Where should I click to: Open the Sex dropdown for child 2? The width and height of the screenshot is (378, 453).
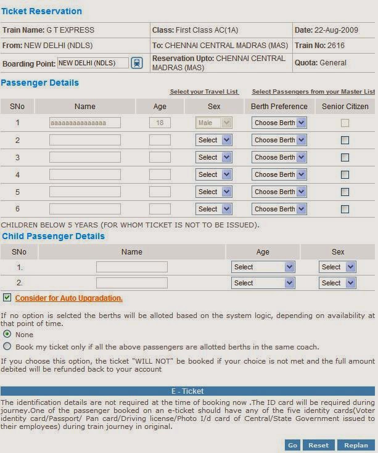pos(337,283)
